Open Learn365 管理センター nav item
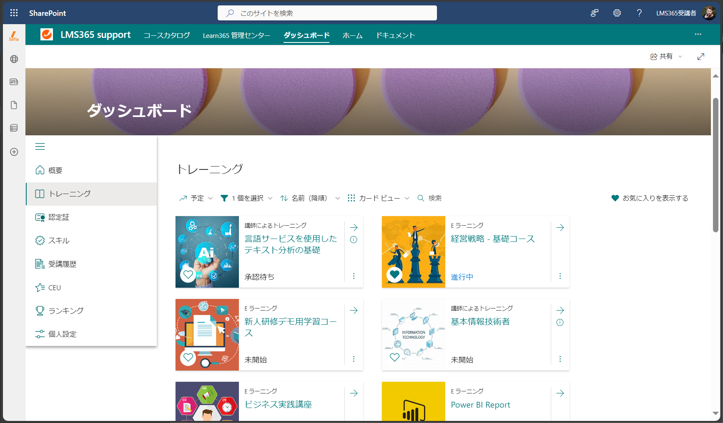The image size is (723, 423). (x=236, y=35)
